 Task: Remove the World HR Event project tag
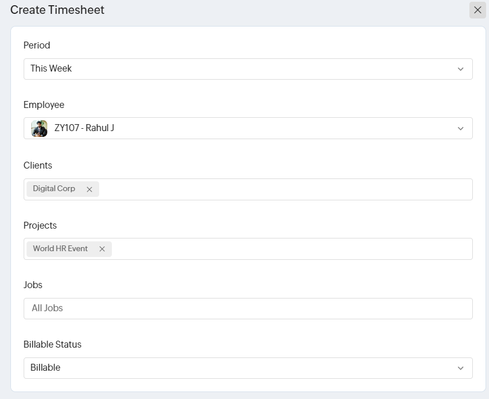(x=102, y=249)
